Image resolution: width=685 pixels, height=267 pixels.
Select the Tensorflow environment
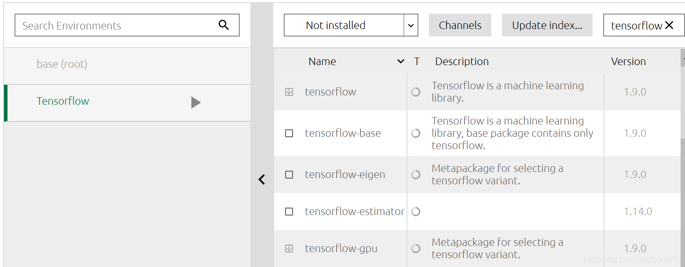pyautogui.click(x=63, y=101)
